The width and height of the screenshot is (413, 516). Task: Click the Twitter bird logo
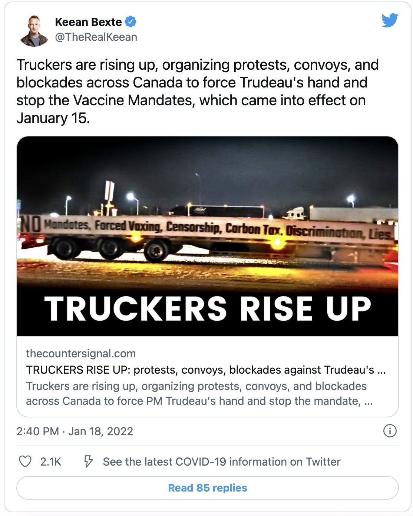coord(390,20)
